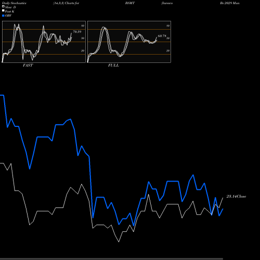Click the OBV legend text

(8, 16)
